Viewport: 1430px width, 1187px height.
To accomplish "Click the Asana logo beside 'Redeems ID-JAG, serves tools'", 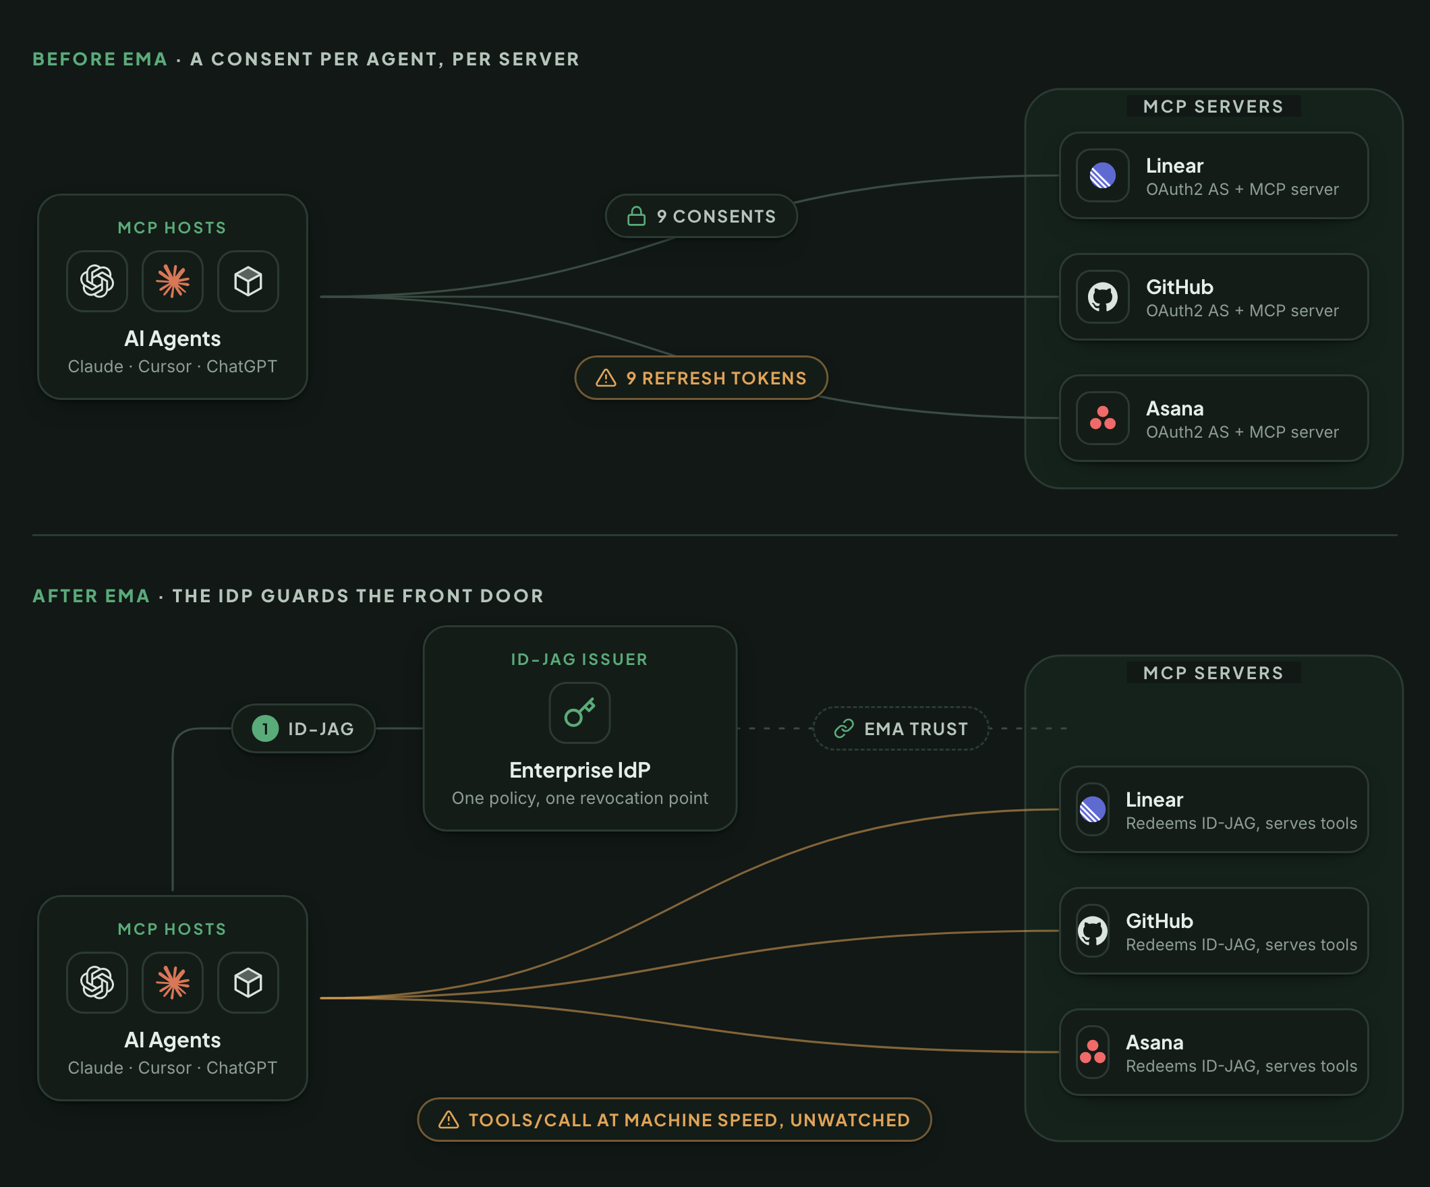I will coord(1092,1051).
